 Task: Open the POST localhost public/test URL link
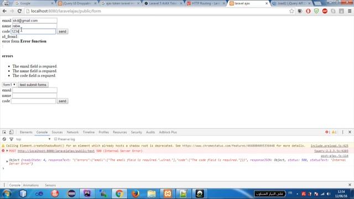[x=56, y=151]
